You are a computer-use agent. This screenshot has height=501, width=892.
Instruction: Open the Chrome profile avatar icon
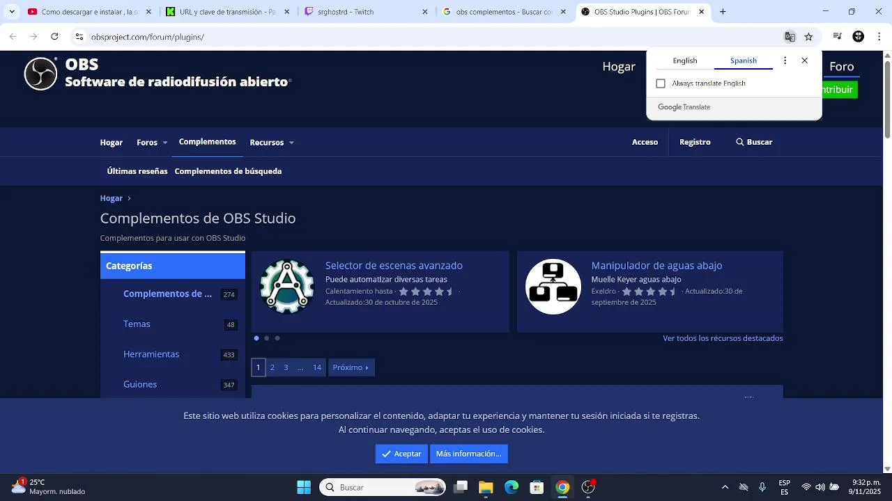(x=859, y=37)
